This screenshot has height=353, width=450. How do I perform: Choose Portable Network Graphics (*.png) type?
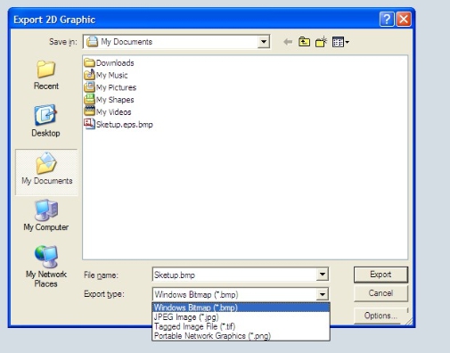point(241,336)
